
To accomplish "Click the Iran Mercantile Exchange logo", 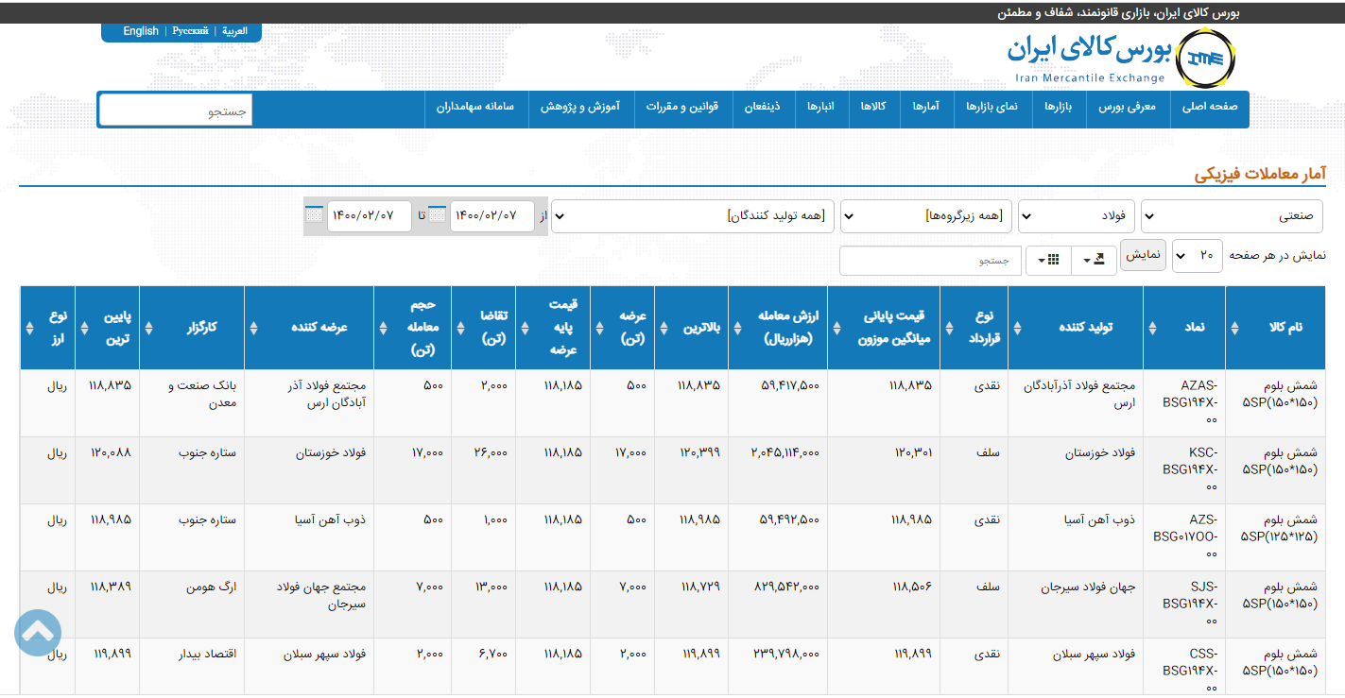I will coord(1121,59).
